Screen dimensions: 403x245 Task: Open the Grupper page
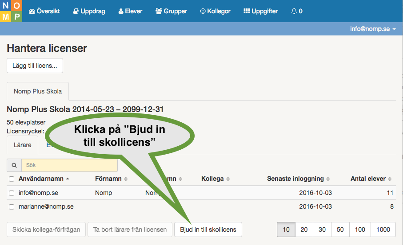tap(171, 11)
